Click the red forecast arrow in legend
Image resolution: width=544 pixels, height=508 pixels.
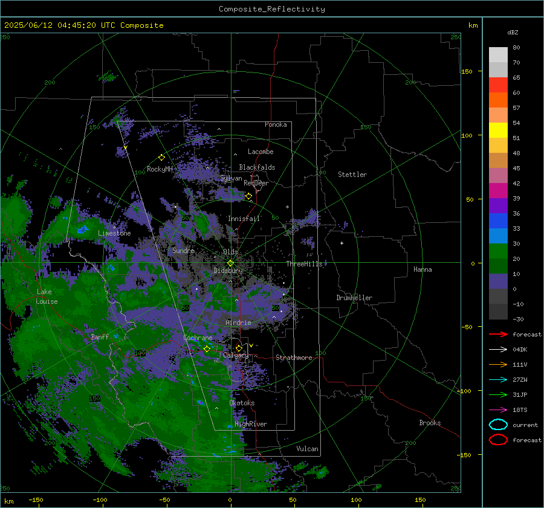498,334
